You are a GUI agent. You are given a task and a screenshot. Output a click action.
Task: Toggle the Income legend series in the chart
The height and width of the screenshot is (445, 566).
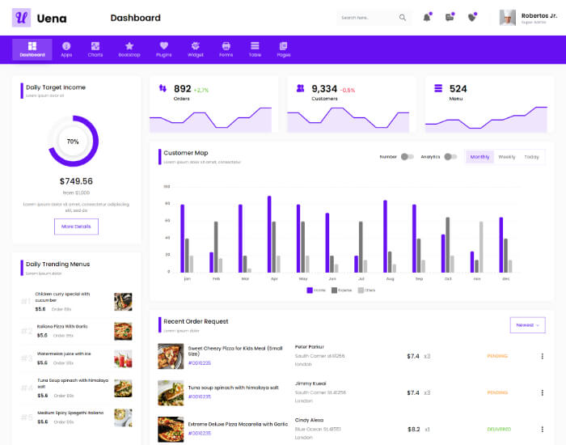click(x=315, y=290)
